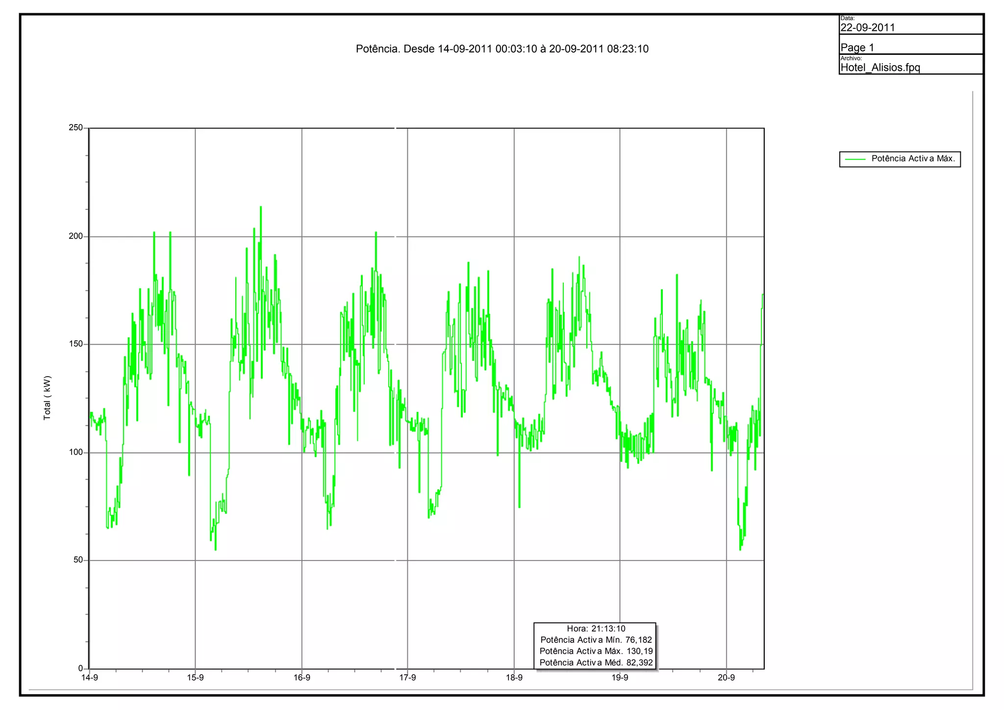The image size is (1004, 710).
Task: Click the green legend line sample
Action: click(855, 159)
